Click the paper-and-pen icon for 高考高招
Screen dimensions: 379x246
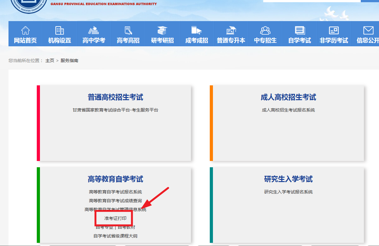[x=128, y=30]
